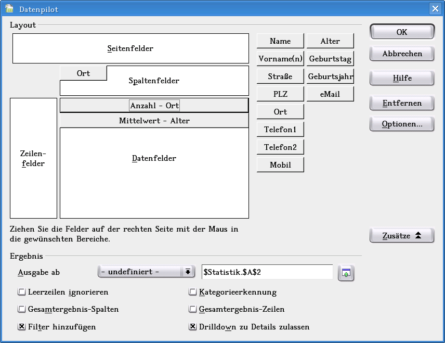Click inside the $Statistik.$A$2 field
This screenshot has height=343, width=445.
click(268, 272)
